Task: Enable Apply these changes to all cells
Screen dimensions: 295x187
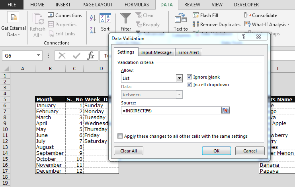Action: point(120,136)
